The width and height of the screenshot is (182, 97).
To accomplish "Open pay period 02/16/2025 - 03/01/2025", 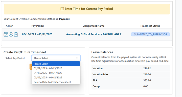I will click(37, 34).
